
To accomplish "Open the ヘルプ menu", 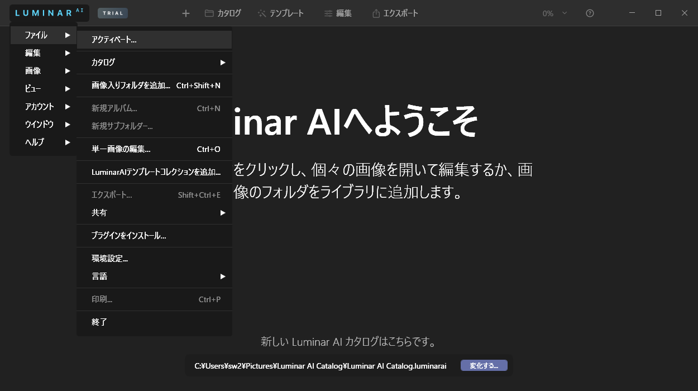I will 44,142.
